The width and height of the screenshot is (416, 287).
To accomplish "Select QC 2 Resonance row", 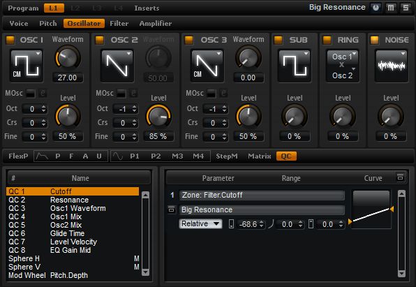I will (73, 200).
